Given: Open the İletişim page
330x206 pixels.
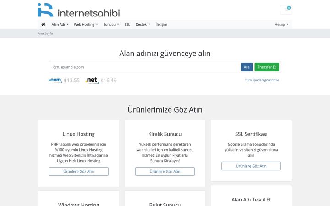Looking at the screenshot, I should 161,24.
